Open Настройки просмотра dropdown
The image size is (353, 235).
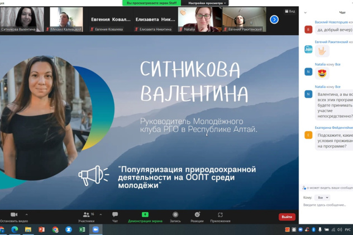[207, 3]
